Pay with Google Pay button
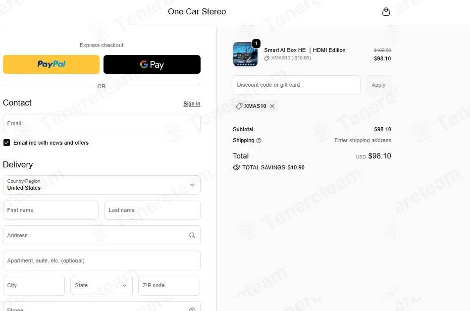Image resolution: width=470 pixels, height=311 pixels. click(x=152, y=64)
